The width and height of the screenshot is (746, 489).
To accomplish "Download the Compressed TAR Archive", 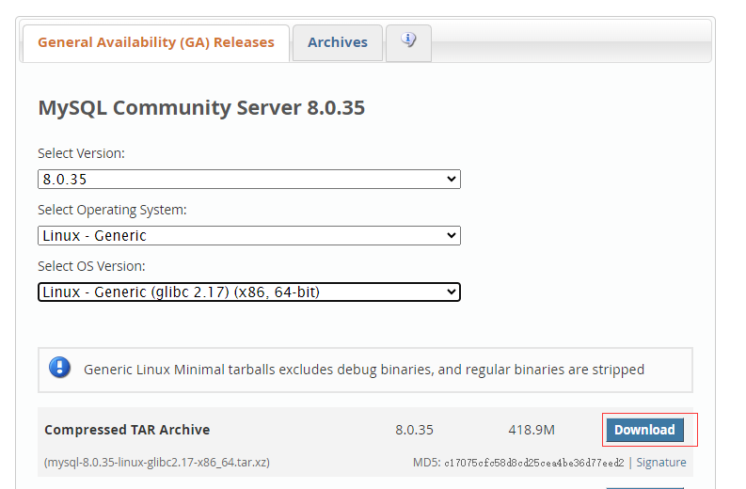I will 644,430.
